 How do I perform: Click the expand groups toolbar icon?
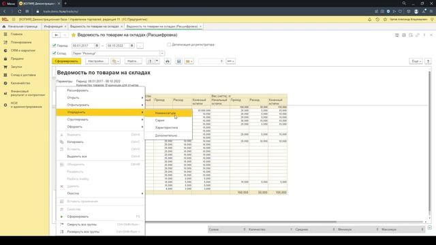coord(150,61)
